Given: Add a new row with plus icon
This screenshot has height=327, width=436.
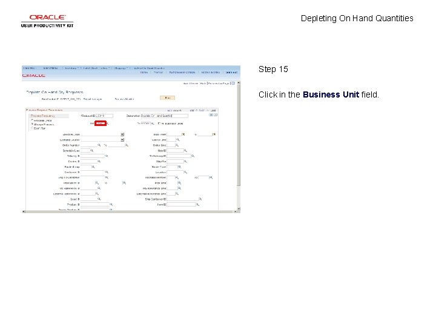Looking at the screenshot, I should click(x=211, y=115).
